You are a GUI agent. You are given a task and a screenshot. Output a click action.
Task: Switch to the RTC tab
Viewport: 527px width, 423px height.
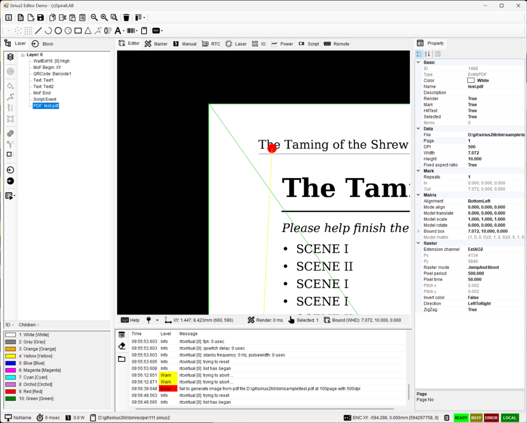211,44
